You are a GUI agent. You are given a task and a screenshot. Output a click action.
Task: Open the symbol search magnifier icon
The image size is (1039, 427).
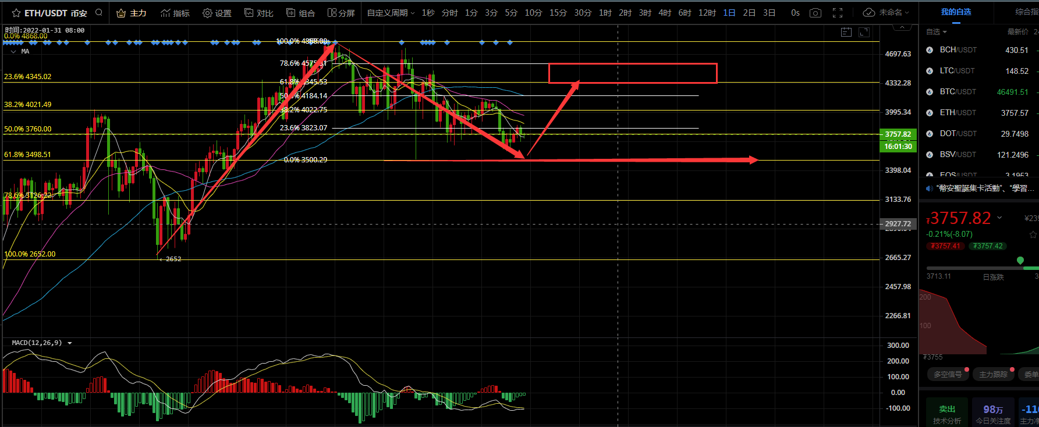coord(99,12)
